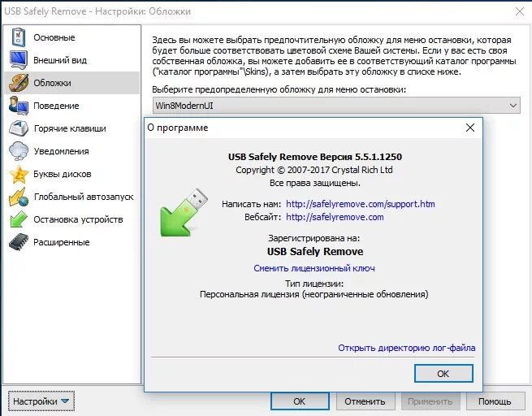Click the Написать нам: label

(x=252, y=204)
